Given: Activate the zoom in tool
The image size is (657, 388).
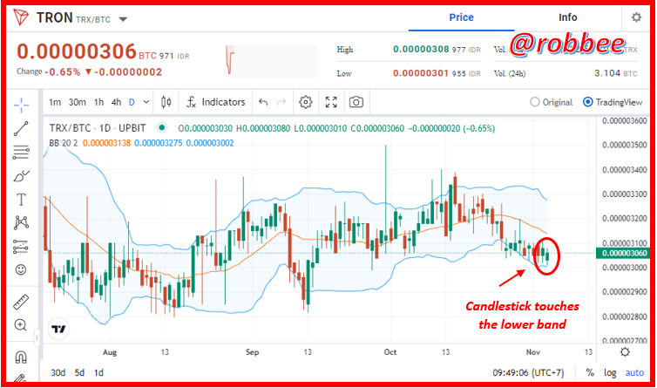Looking at the screenshot, I should pyautogui.click(x=21, y=324).
